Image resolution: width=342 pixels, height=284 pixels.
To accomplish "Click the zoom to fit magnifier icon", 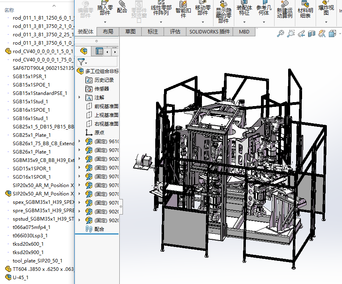I will pyautogui.click(x=281, y=34).
